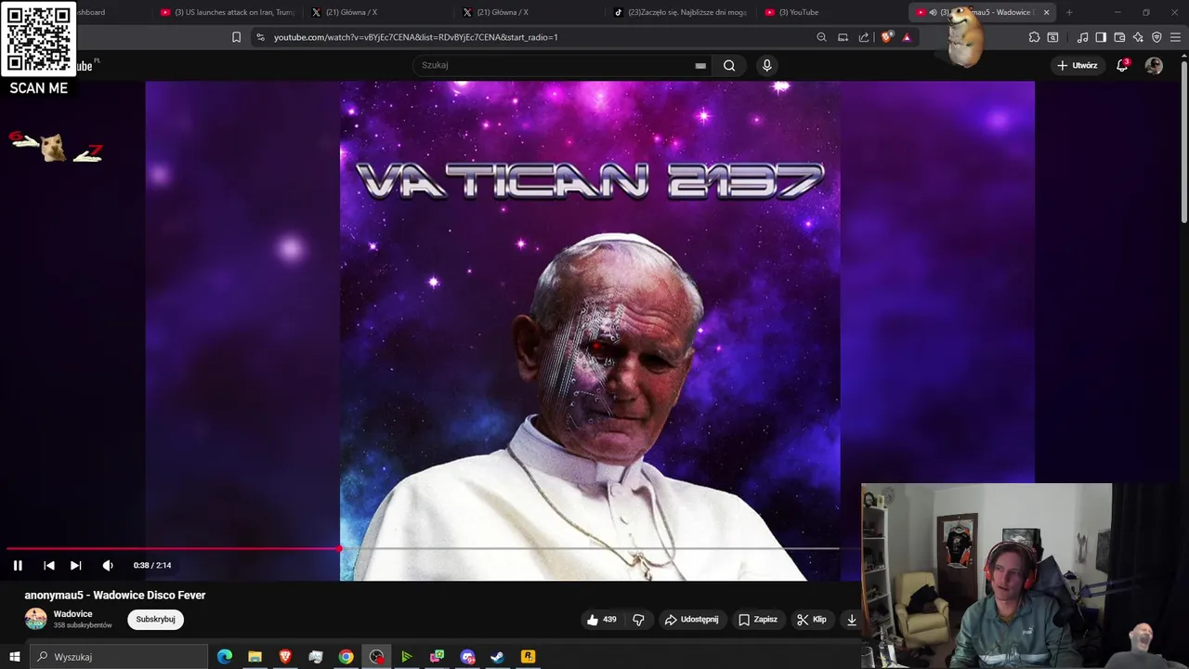Open the Windows Start menu

pyautogui.click(x=14, y=657)
